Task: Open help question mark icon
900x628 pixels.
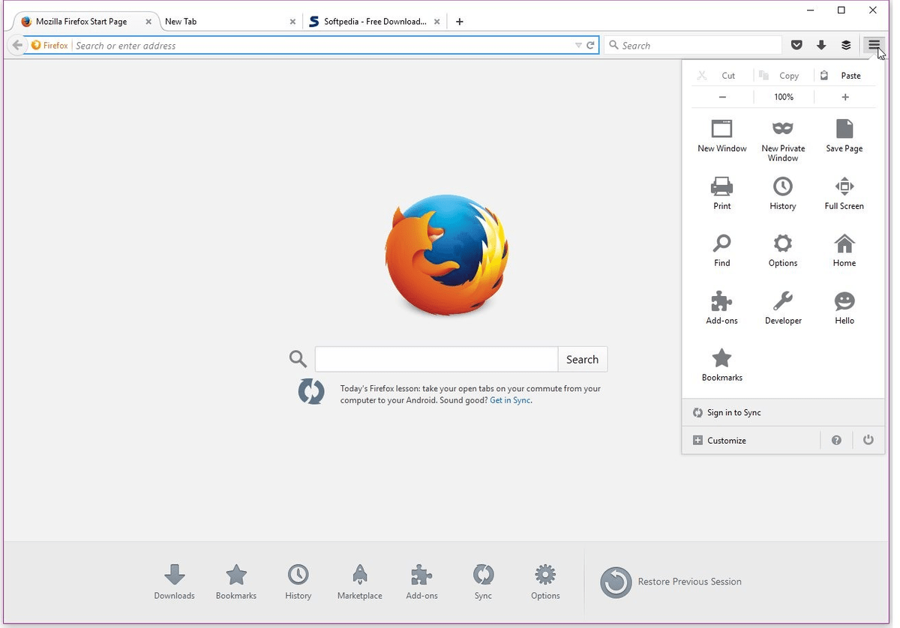Action: click(836, 441)
